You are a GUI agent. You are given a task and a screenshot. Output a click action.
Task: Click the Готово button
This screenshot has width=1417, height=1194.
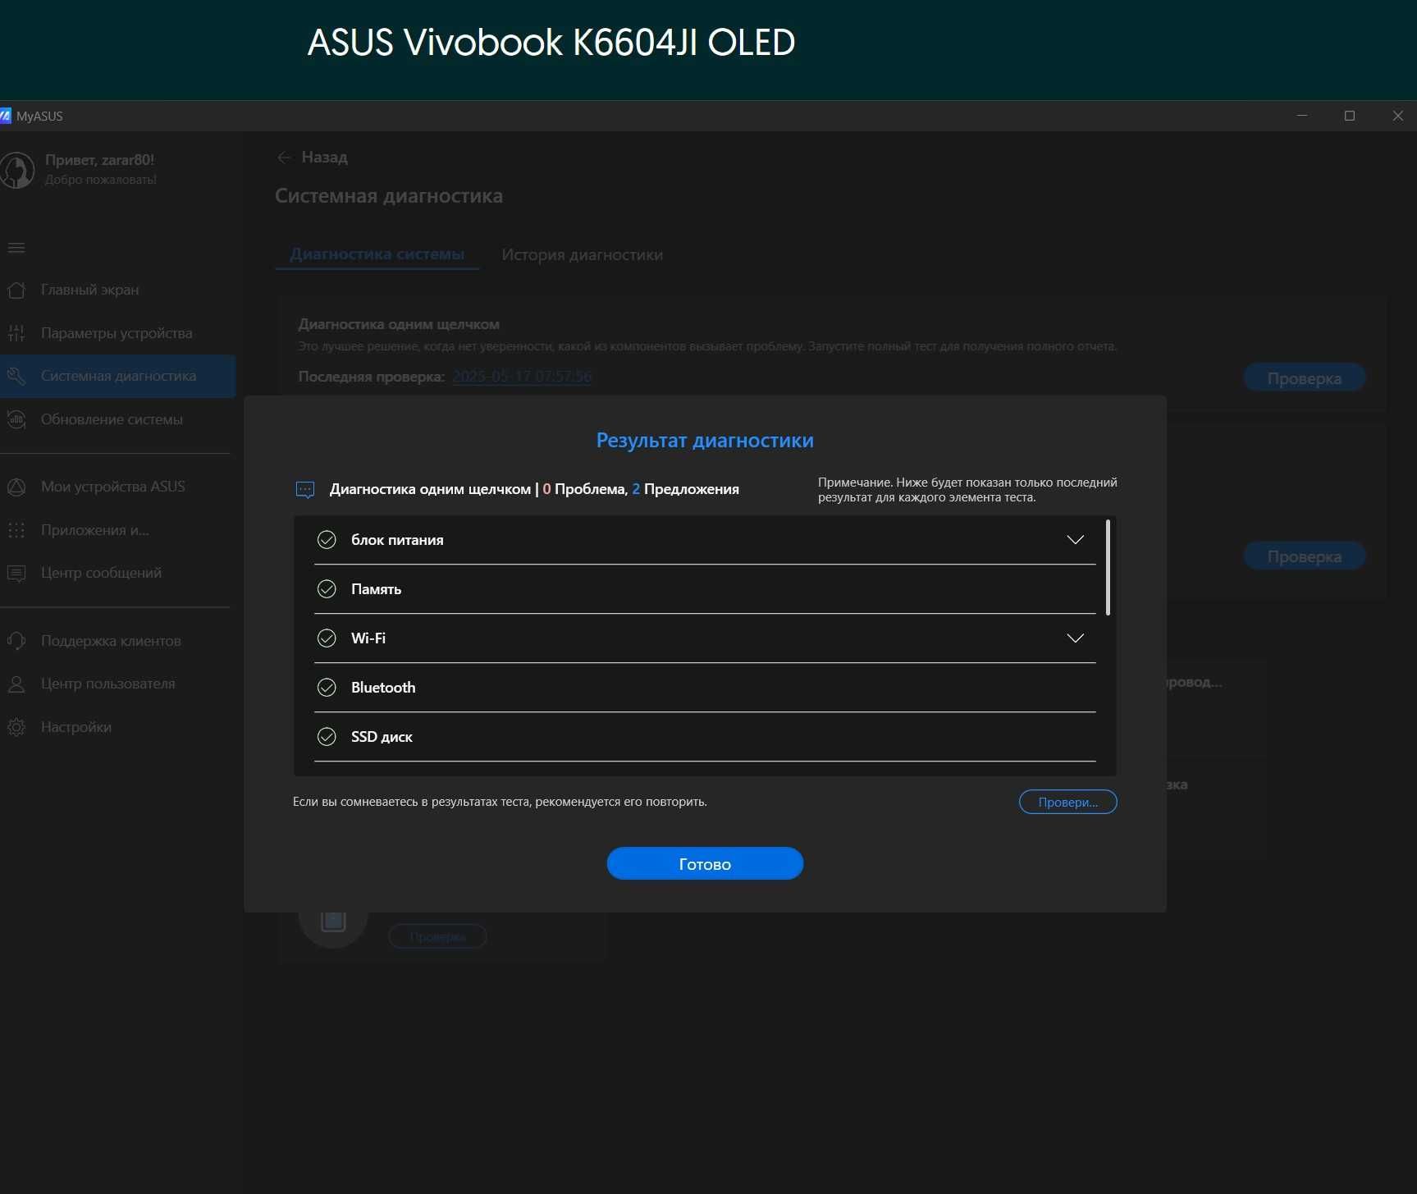pos(705,863)
